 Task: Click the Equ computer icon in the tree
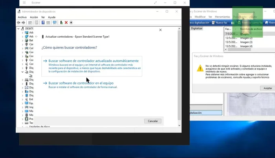point(26,103)
